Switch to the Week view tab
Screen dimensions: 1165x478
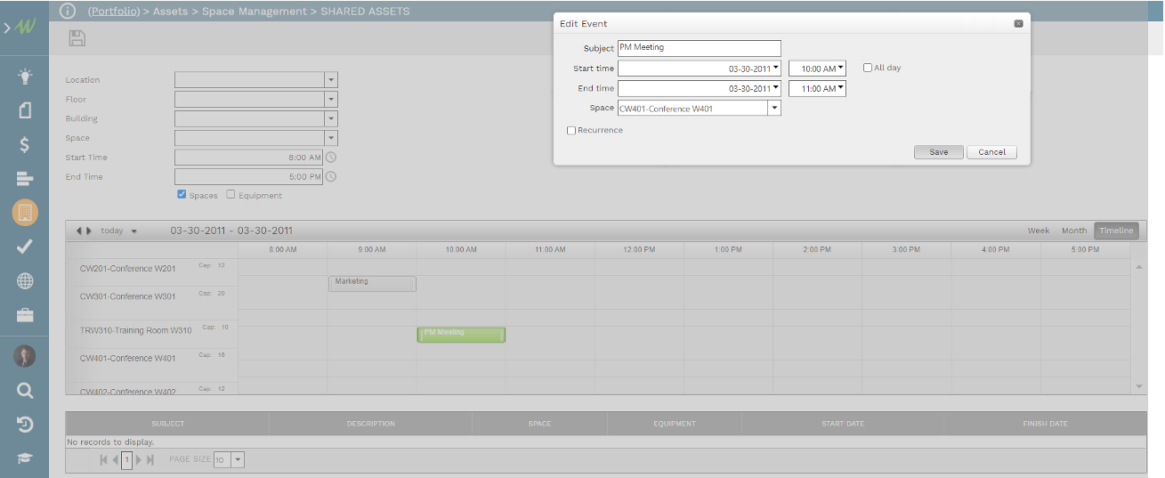(1039, 231)
